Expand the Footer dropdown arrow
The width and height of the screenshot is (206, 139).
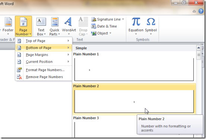8,34
